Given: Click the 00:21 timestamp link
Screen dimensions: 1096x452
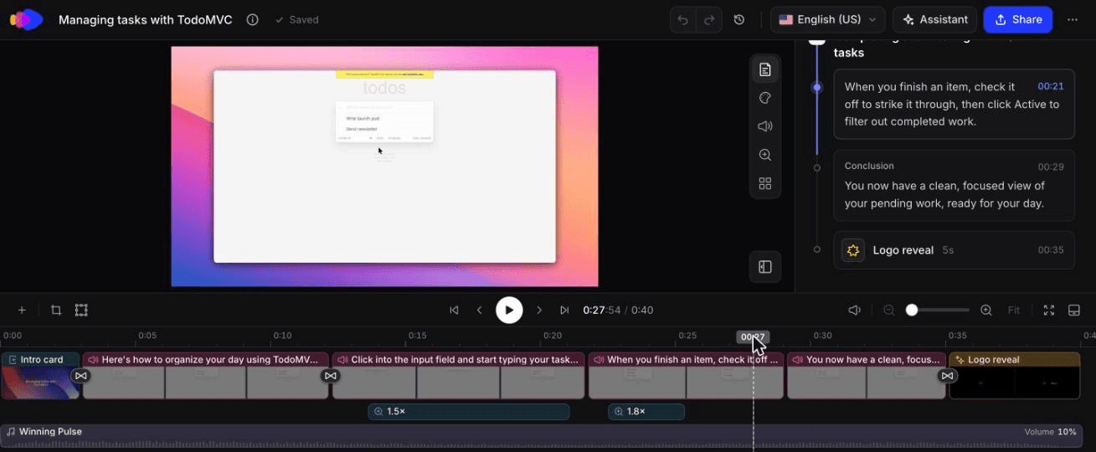Looking at the screenshot, I should (1051, 86).
